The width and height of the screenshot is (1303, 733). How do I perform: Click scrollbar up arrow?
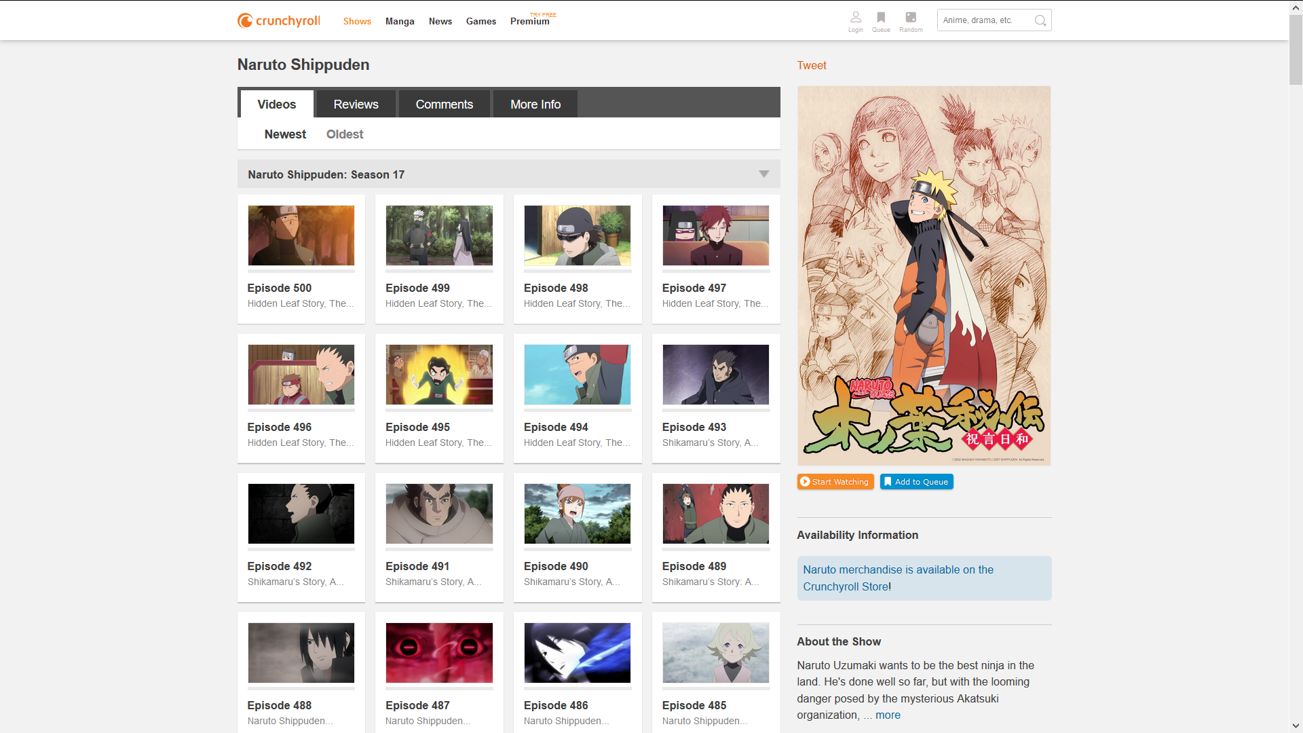click(x=1296, y=7)
